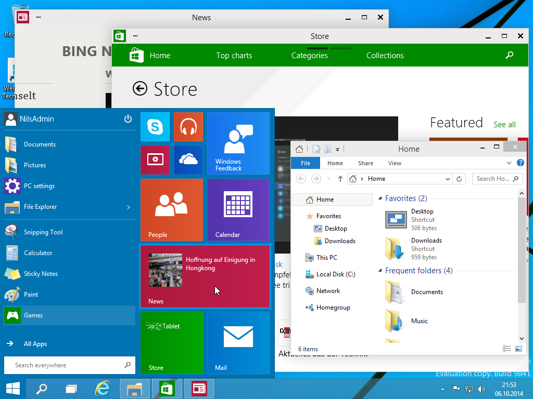Expand the Explorer ribbon chevron

tap(509, 163)
